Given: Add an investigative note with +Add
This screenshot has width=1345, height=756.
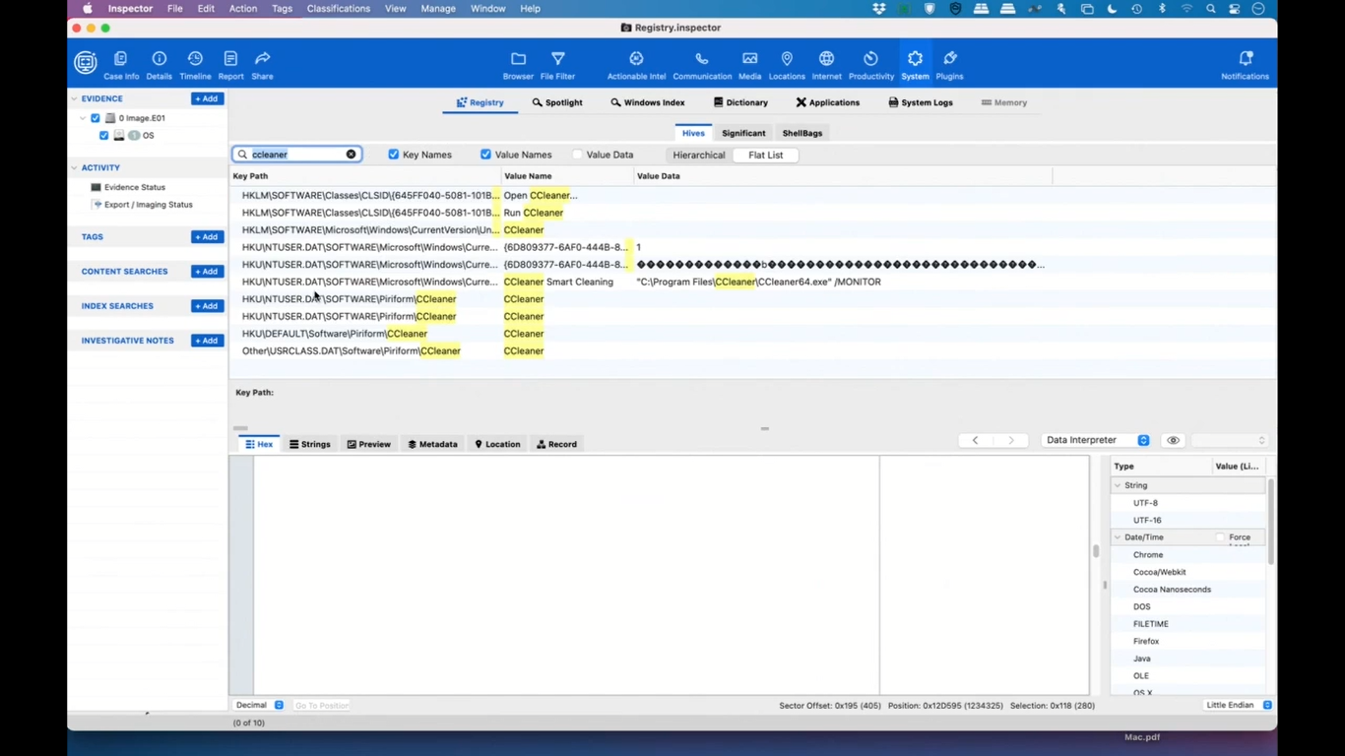Looking at the screenshot, I should pos(207,341).
